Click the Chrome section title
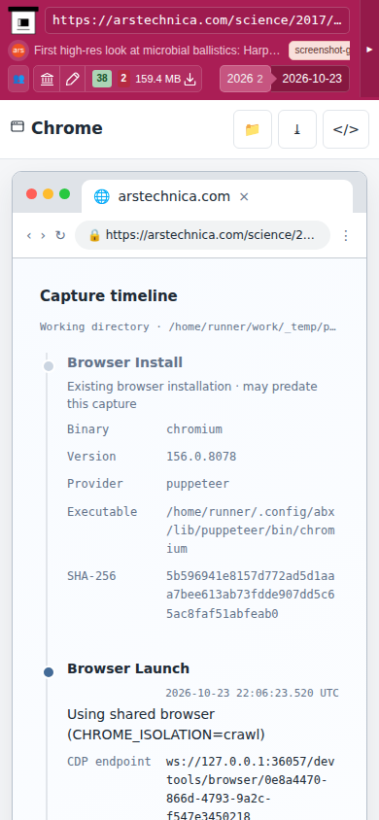379x820 pixels. coord(66,128)
